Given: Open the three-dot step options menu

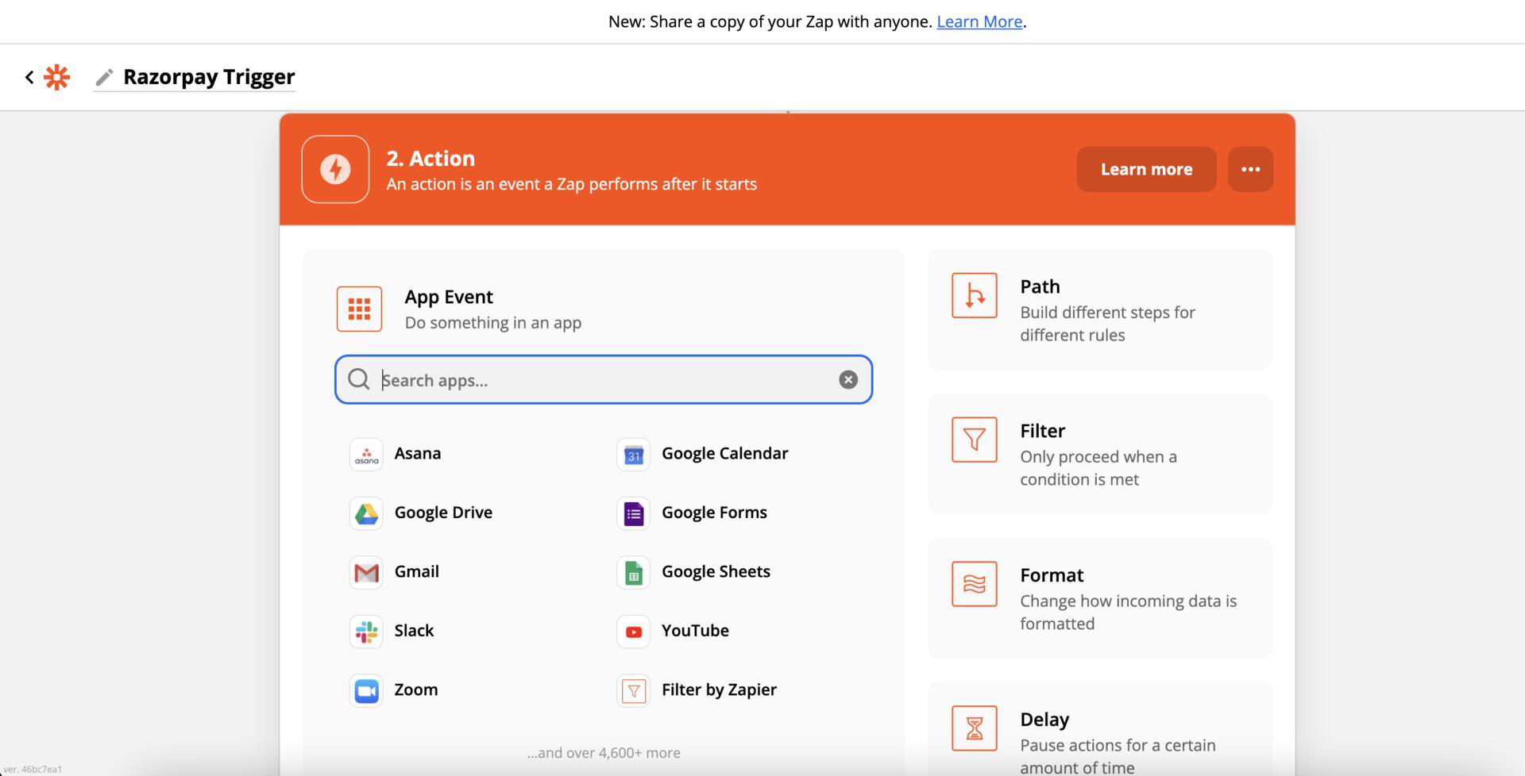Looking at the screenshot, I should 1250,169.
